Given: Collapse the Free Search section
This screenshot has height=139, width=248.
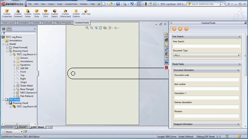Looking at the screenshot, I should (239, 36).
